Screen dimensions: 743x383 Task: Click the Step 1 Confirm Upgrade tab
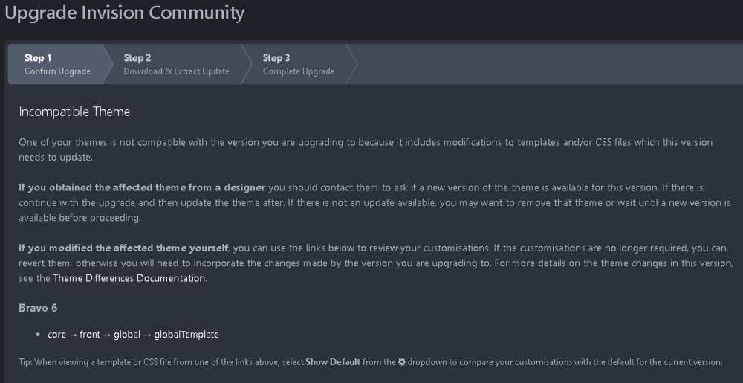click(x=57, y=64)
